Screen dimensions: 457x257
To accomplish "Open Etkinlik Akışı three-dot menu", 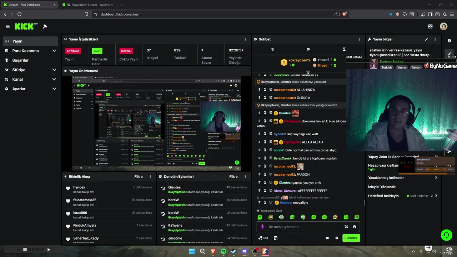I will [x=150, y=177].
